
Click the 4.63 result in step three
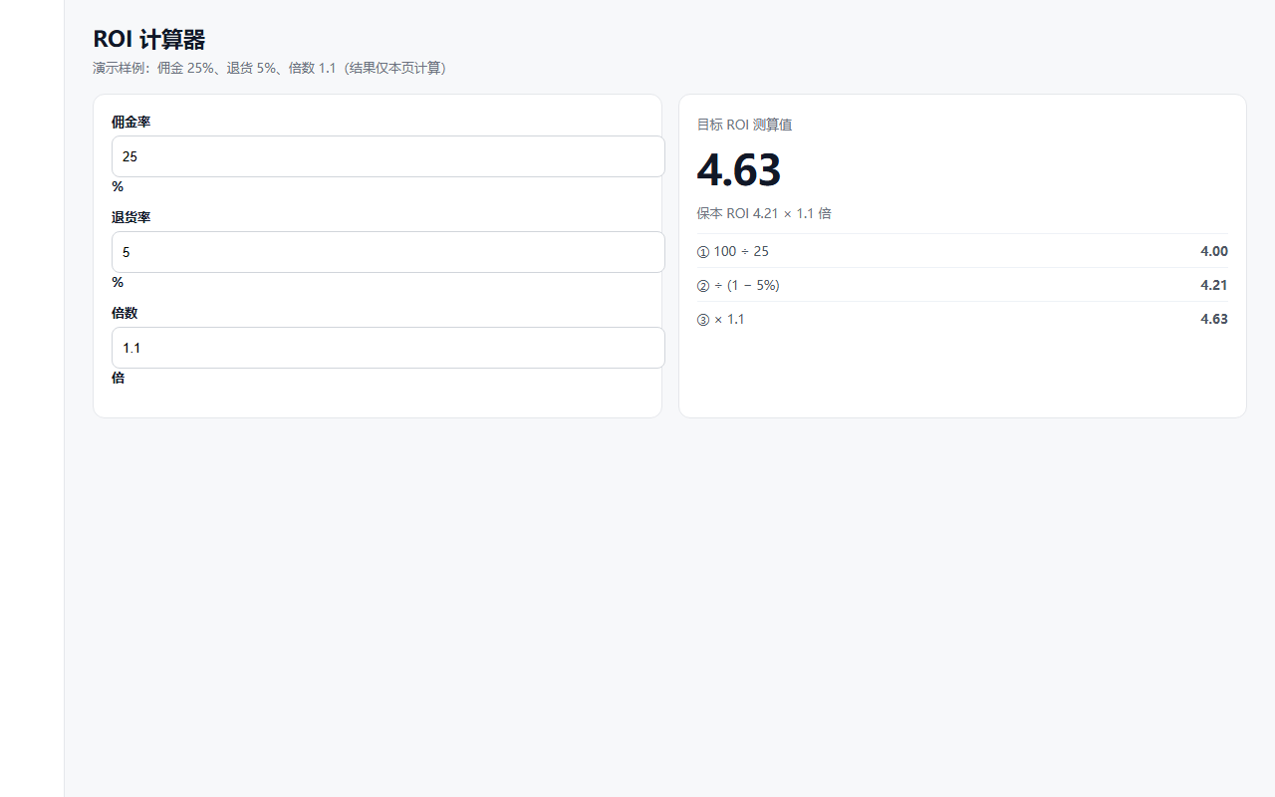pos(1214,319)
